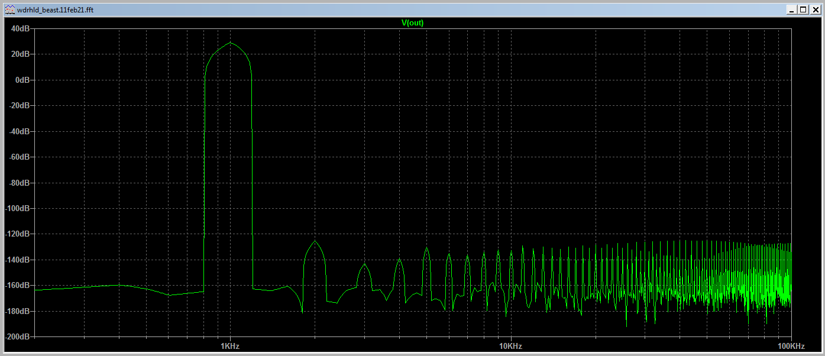Click the 100KHz frequency axis label
This screenshot has height=356, width=825.
coord(790,345)
